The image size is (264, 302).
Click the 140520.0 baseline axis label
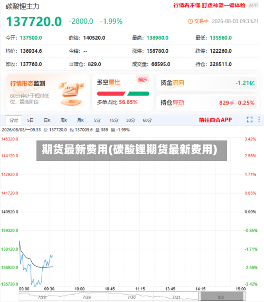(10, 212)
